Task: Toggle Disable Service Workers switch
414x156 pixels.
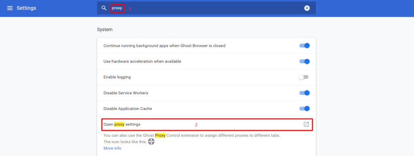Action: pyautogui.click(x=304, y=93)
